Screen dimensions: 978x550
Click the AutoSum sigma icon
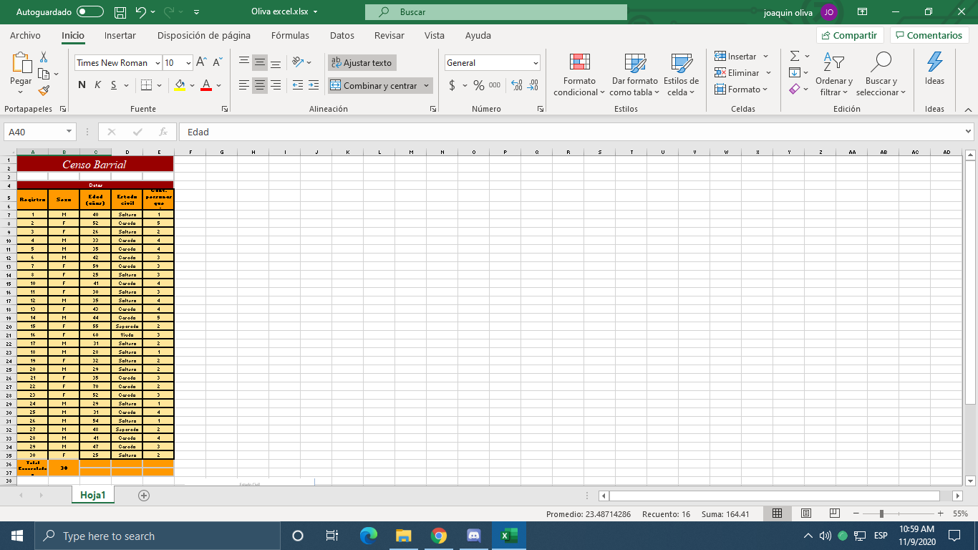tap(795, 56)
